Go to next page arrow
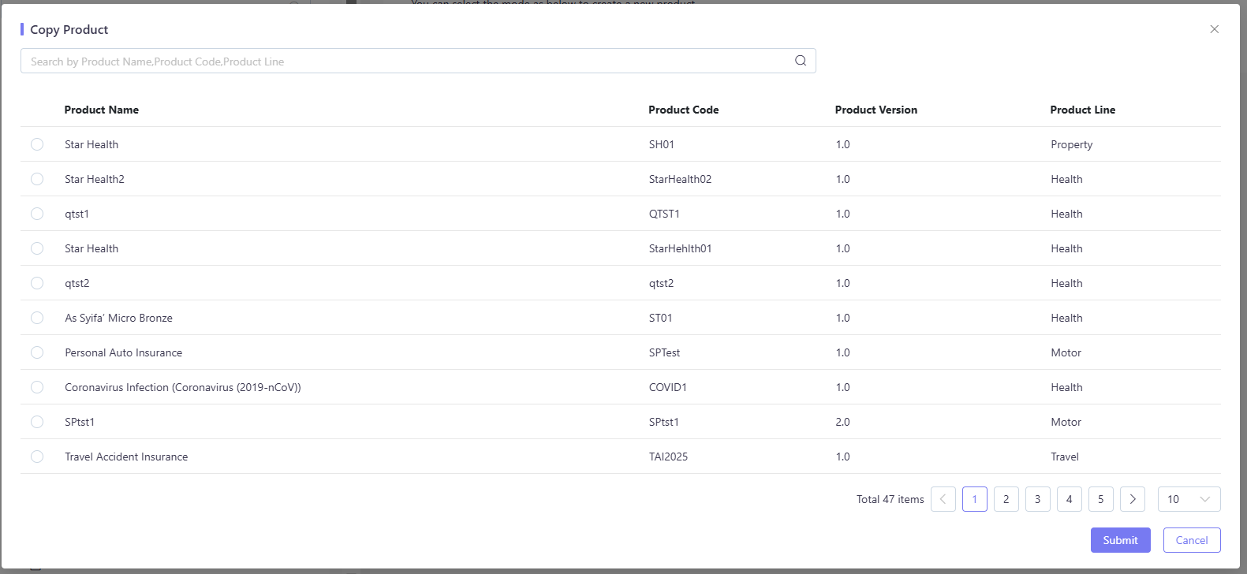 click(1133, 499)
